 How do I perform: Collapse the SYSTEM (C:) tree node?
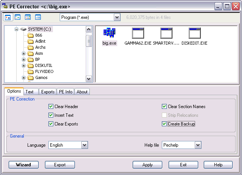(x=16, y=29)
